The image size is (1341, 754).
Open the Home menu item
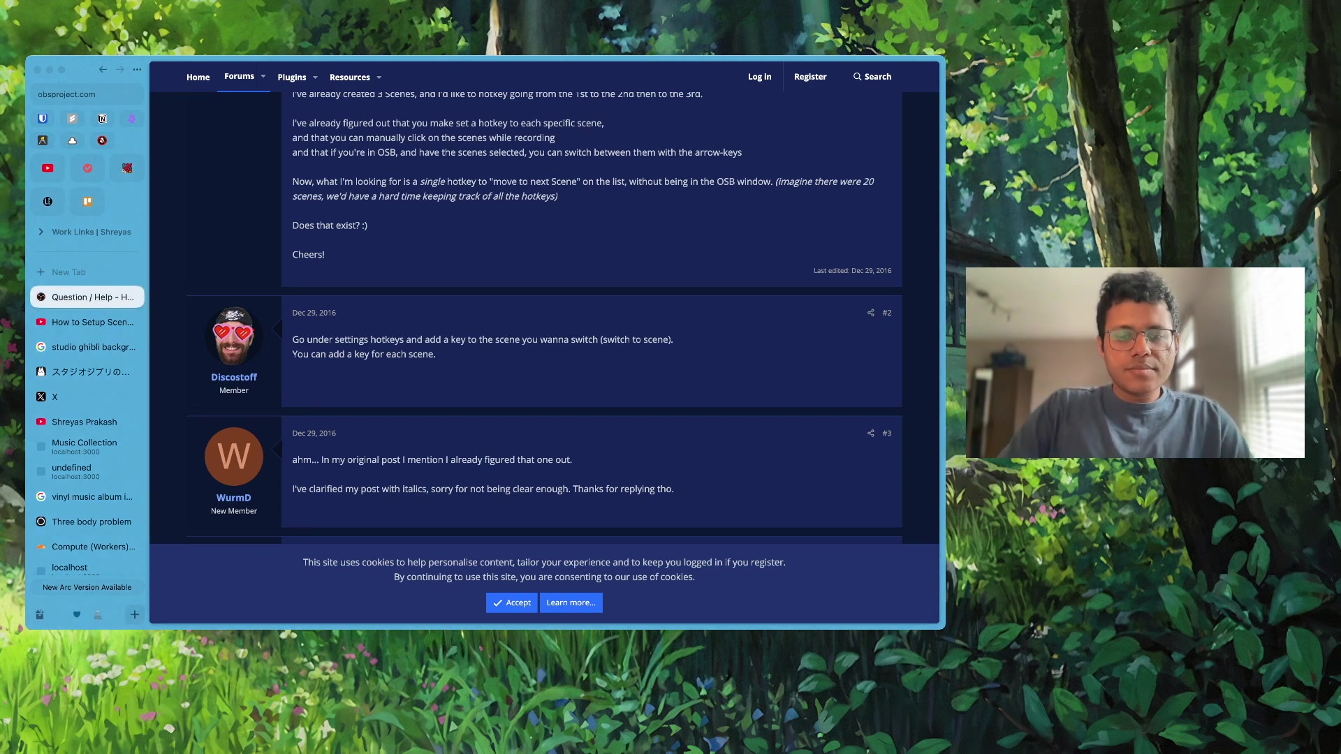click(198, 77)
